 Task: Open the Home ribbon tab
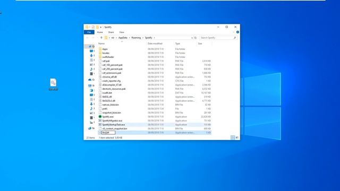100,32
